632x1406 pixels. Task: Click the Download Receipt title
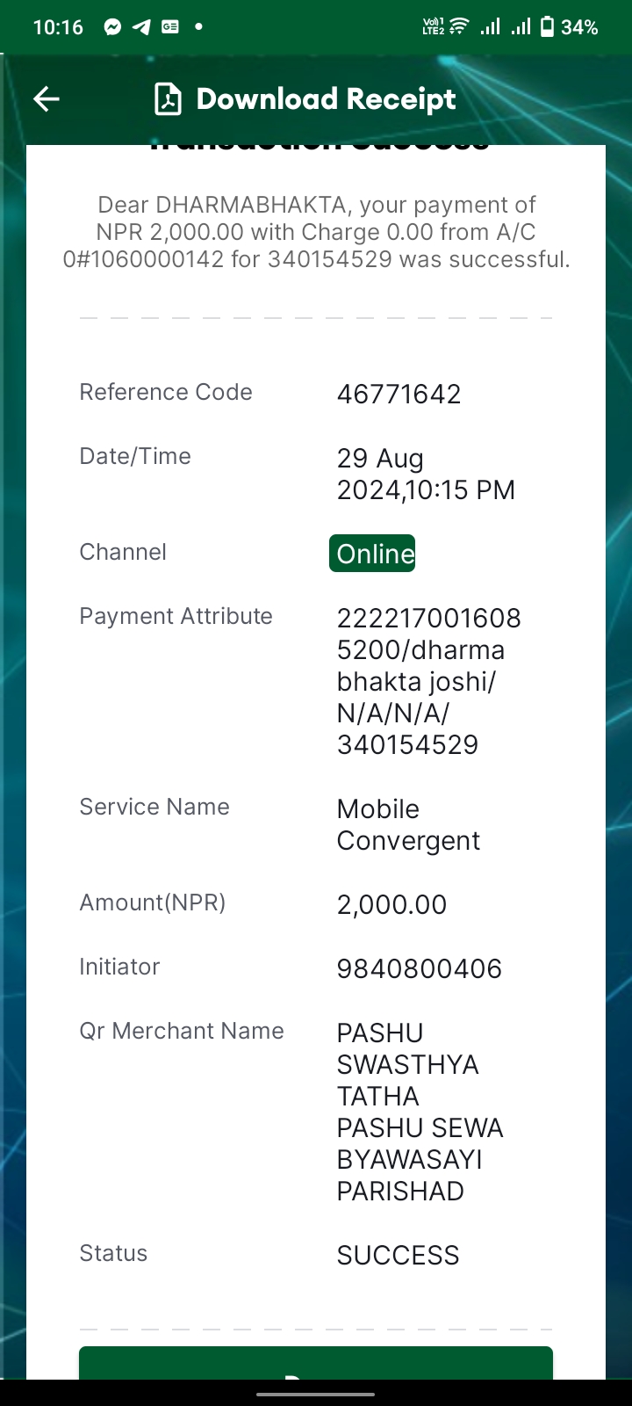click(326, 99)
